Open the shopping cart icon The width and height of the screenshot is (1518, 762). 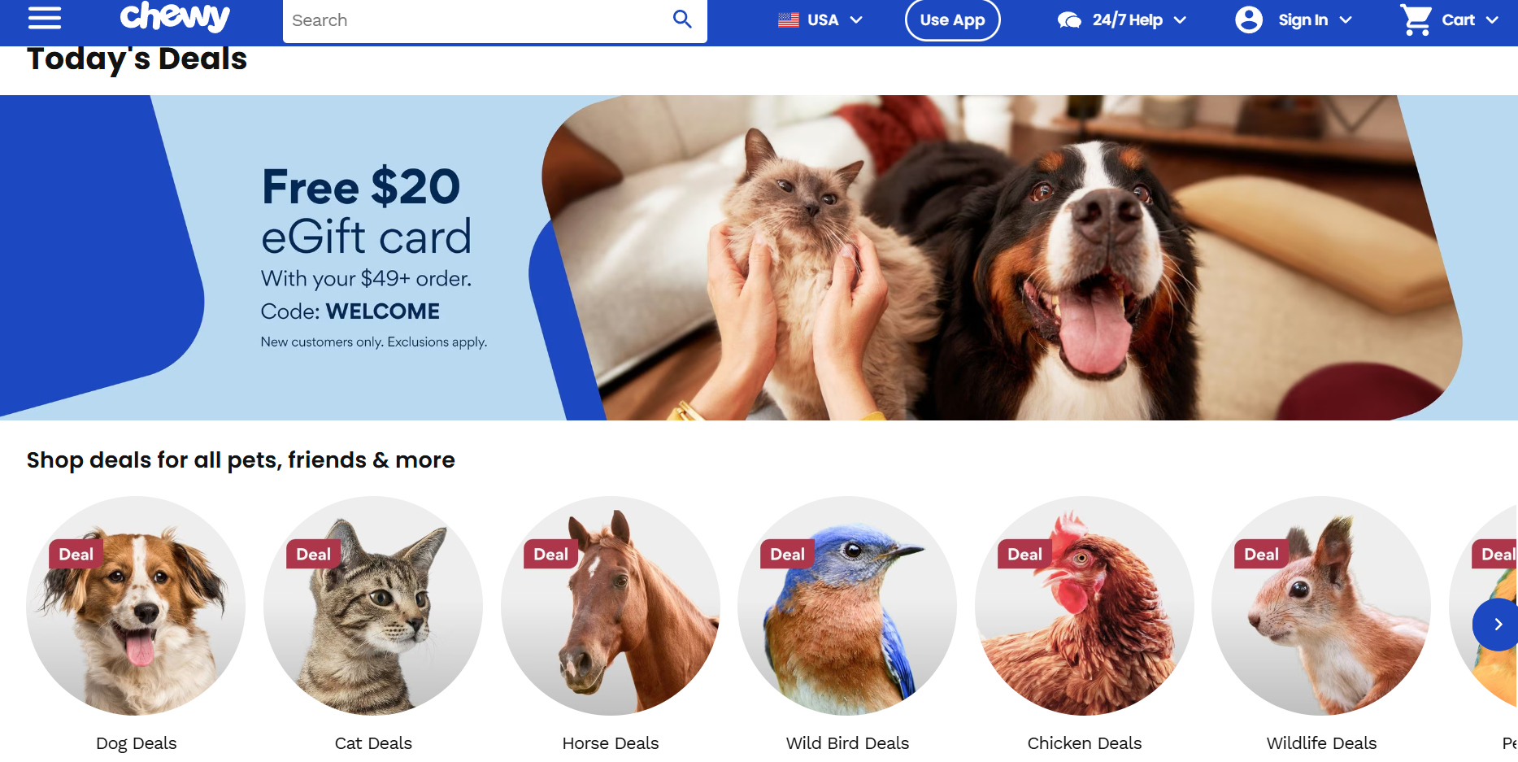click(x=1416, y=20)
